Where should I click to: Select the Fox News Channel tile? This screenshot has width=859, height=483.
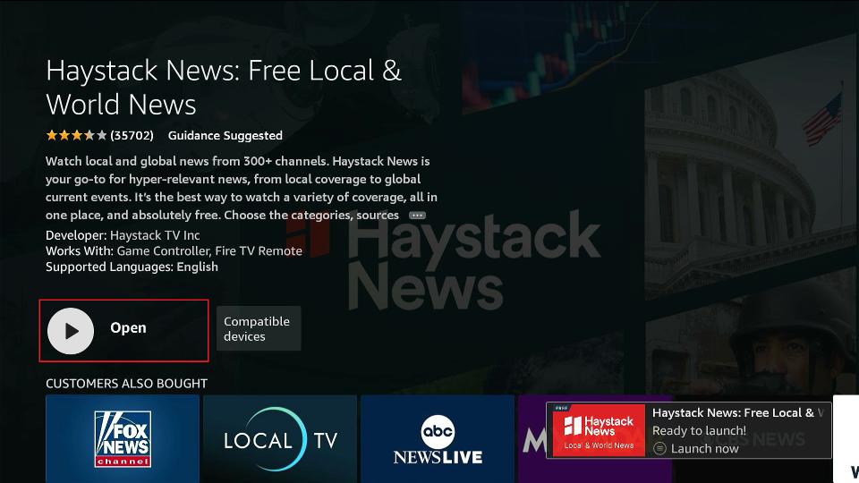[x=123, y=439]
